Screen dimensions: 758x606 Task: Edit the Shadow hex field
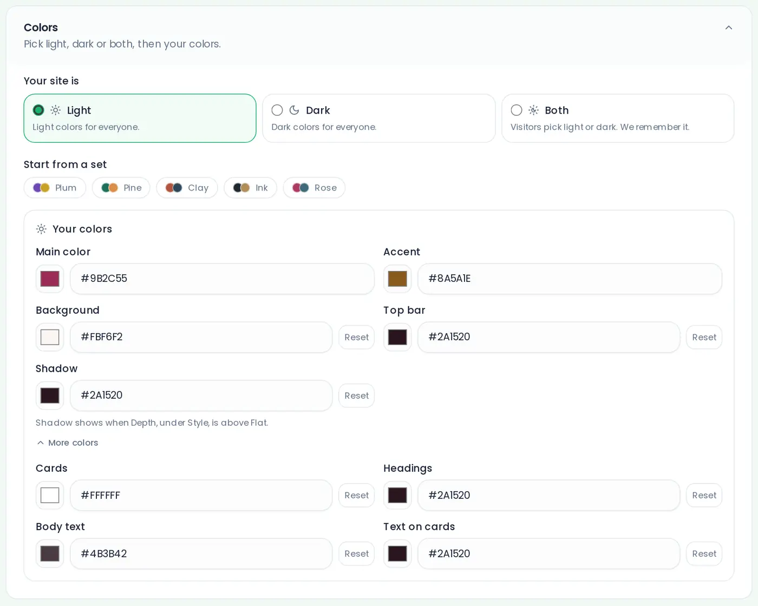(201, 396)
